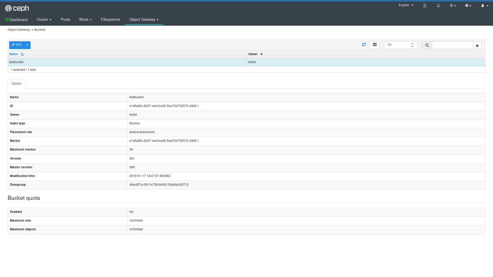Click the Bucket quota heading
The width and height of the screenshot is (493, 277).
click(x=24, y=198)
